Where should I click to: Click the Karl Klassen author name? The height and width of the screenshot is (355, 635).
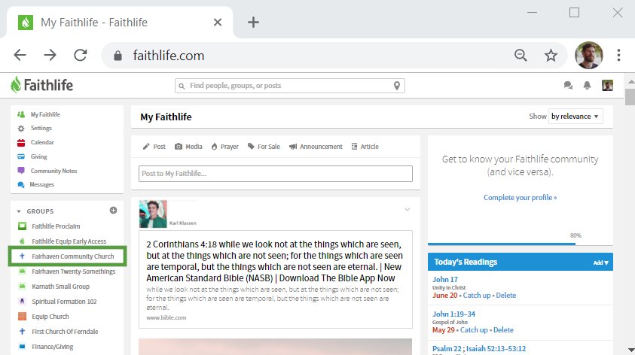pos(182,223)
